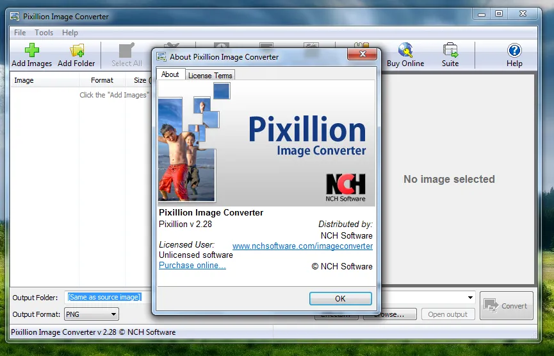Open www.nchsoftware.com/imageconverter link

pos(302,246)
